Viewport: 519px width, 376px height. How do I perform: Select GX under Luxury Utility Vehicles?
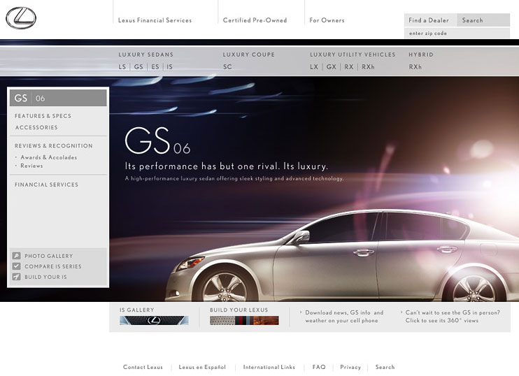332,67
